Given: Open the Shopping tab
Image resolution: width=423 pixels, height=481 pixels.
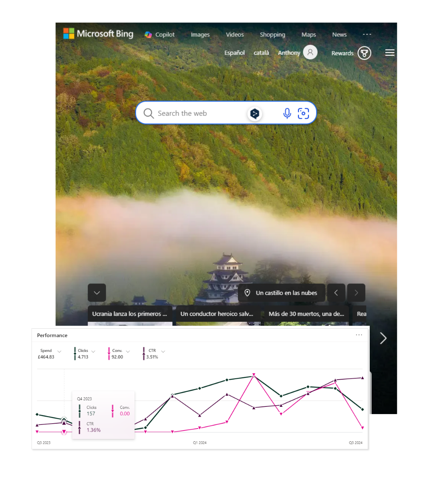Looking at the screenshot, I should point(272,35).
